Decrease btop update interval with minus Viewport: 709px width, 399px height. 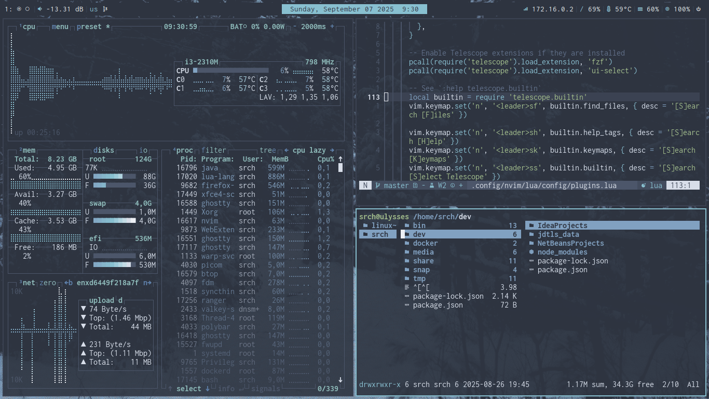coord(295,26)
